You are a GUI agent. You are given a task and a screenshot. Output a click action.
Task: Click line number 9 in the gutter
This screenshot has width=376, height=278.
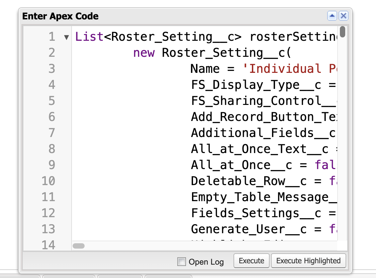pyautogui.click(x=52, y=165)
